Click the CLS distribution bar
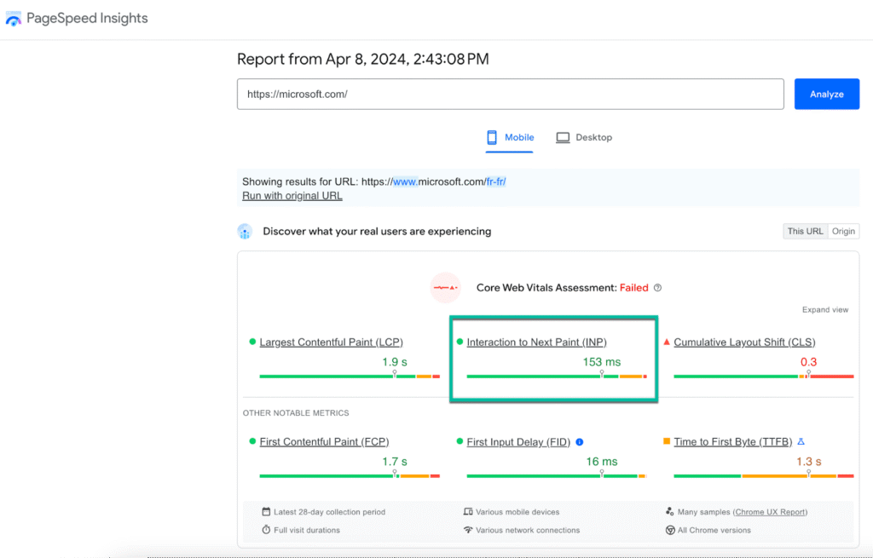The image size is (873, 558). tap(763, 377)
